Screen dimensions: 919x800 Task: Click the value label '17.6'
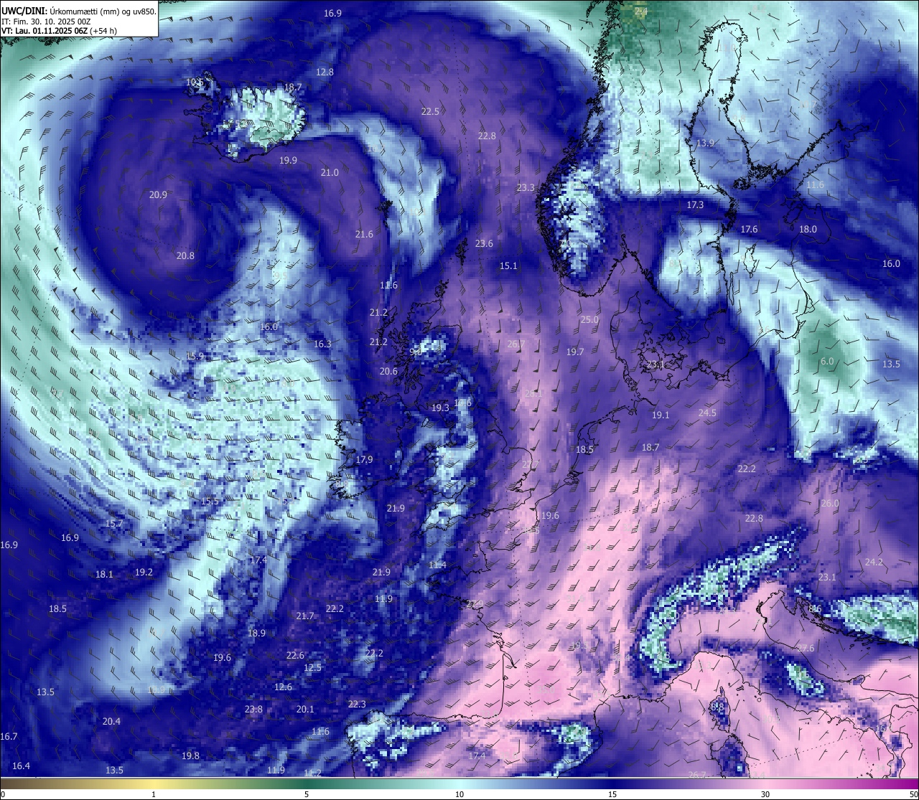click(749, 230)
